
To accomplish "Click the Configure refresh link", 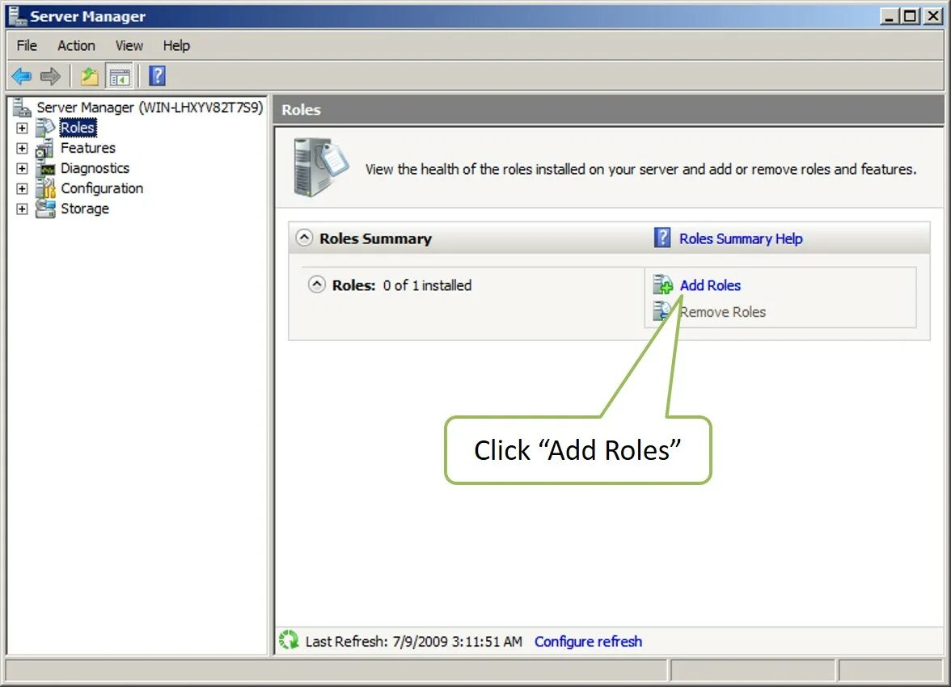I will (x=588, y=641).
